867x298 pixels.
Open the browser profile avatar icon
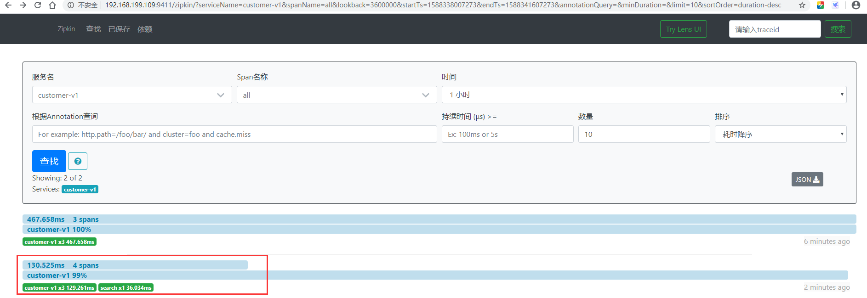856,5
